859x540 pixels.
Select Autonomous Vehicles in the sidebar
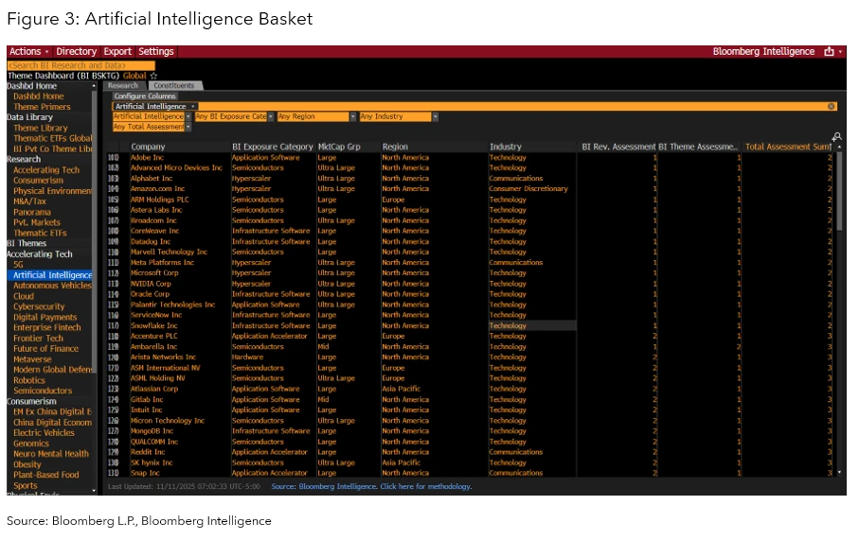point(53,286)
